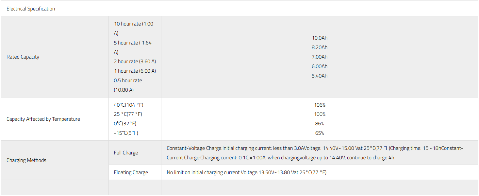Click the 7.00Ah capacity value
Image resolution: width=479 pixels, height=196 pixels.
coord(320,57)
